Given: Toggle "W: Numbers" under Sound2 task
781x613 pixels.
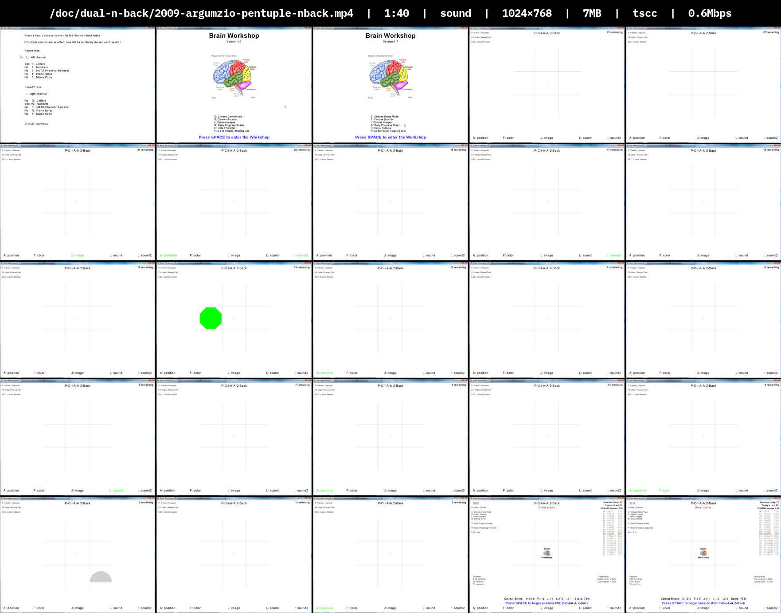Looking at the screenshot, I should (39, 104).
